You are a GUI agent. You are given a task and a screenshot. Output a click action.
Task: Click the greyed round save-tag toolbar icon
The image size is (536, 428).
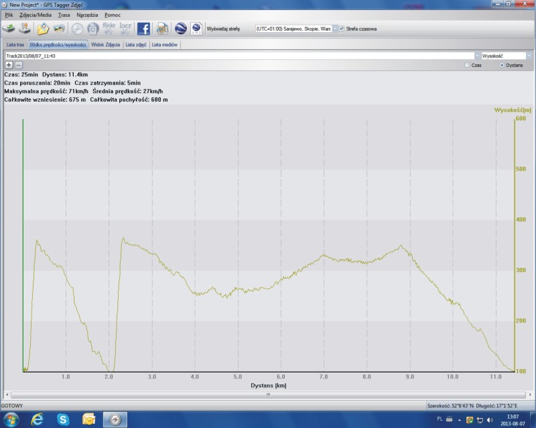point(92,29)
